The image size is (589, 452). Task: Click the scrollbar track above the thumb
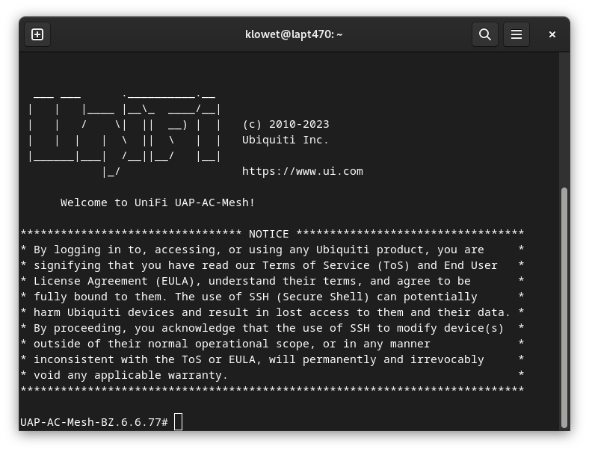[x=564, y=120]
